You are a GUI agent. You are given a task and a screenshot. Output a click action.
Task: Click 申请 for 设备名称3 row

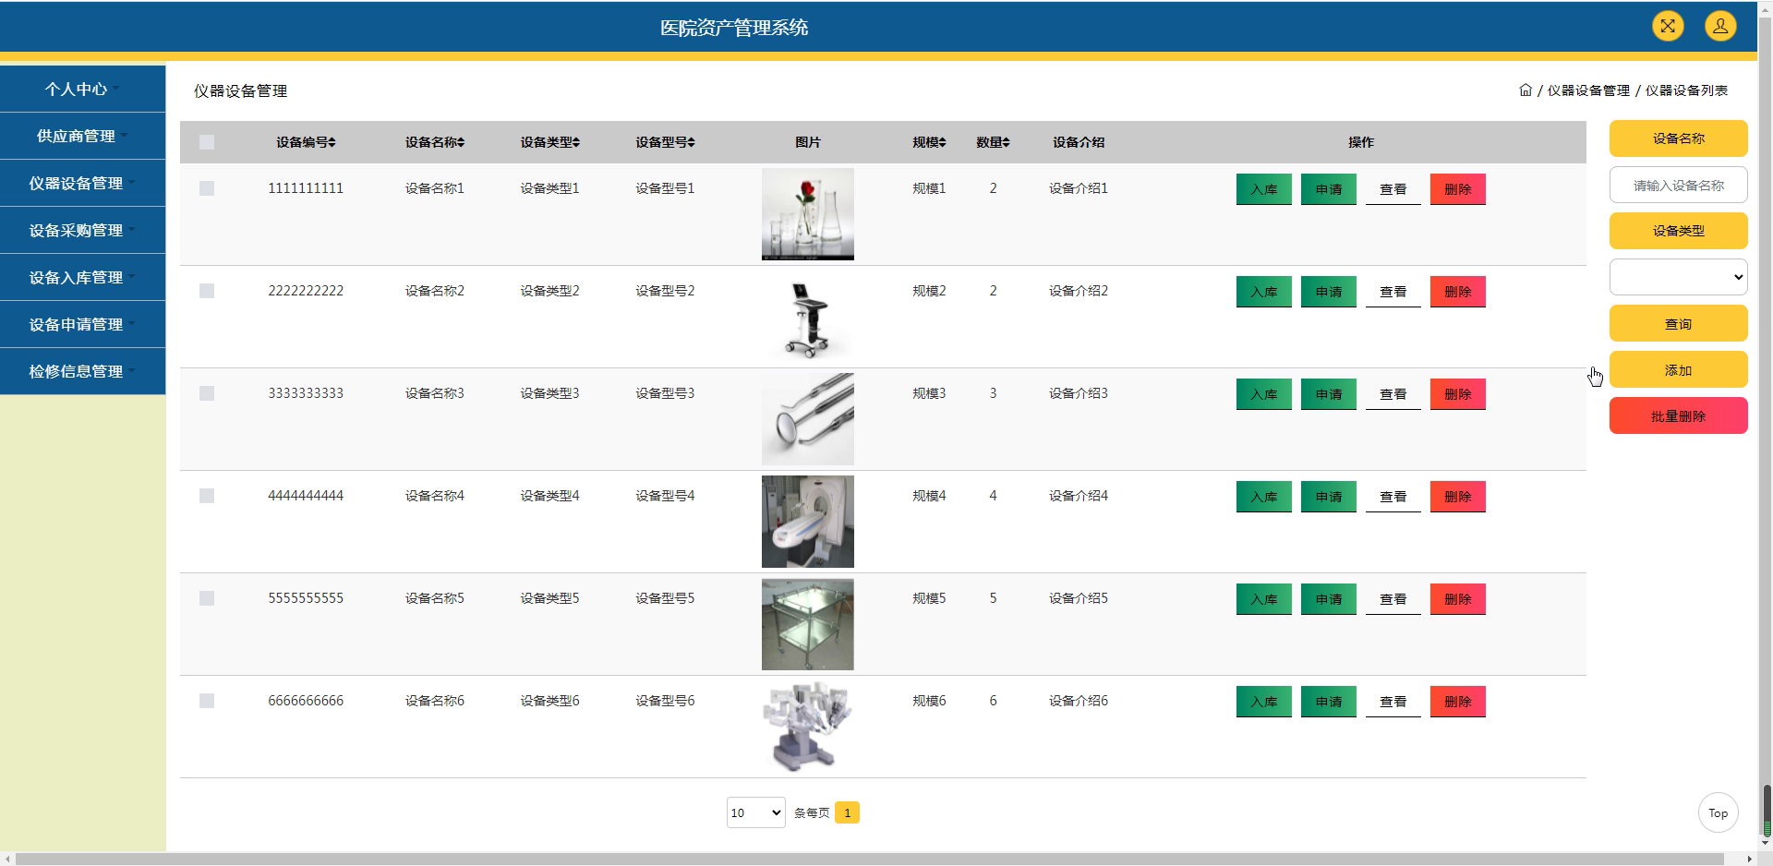1328,394
